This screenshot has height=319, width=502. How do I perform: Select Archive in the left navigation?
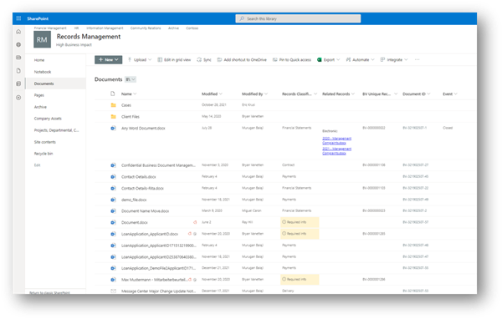pyautogui.click(x=40, y=107)
